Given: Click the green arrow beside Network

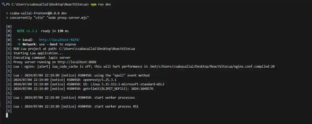Looking at the screenshot, I should point(19,44).
